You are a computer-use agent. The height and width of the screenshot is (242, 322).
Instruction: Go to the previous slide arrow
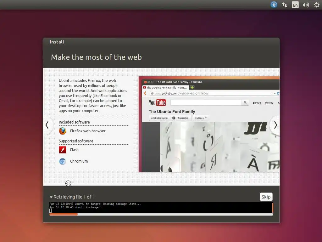pos(47,125)
